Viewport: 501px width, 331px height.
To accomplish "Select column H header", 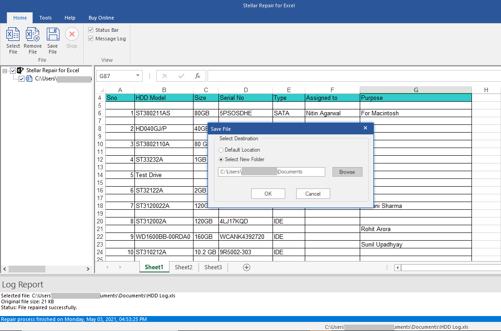I will point(486,90).
